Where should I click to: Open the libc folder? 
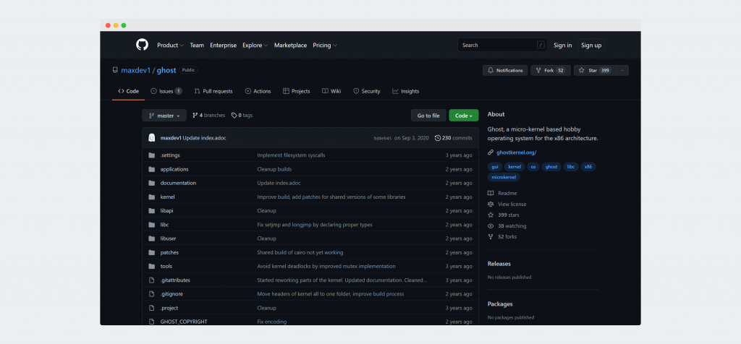click(164, 225)
